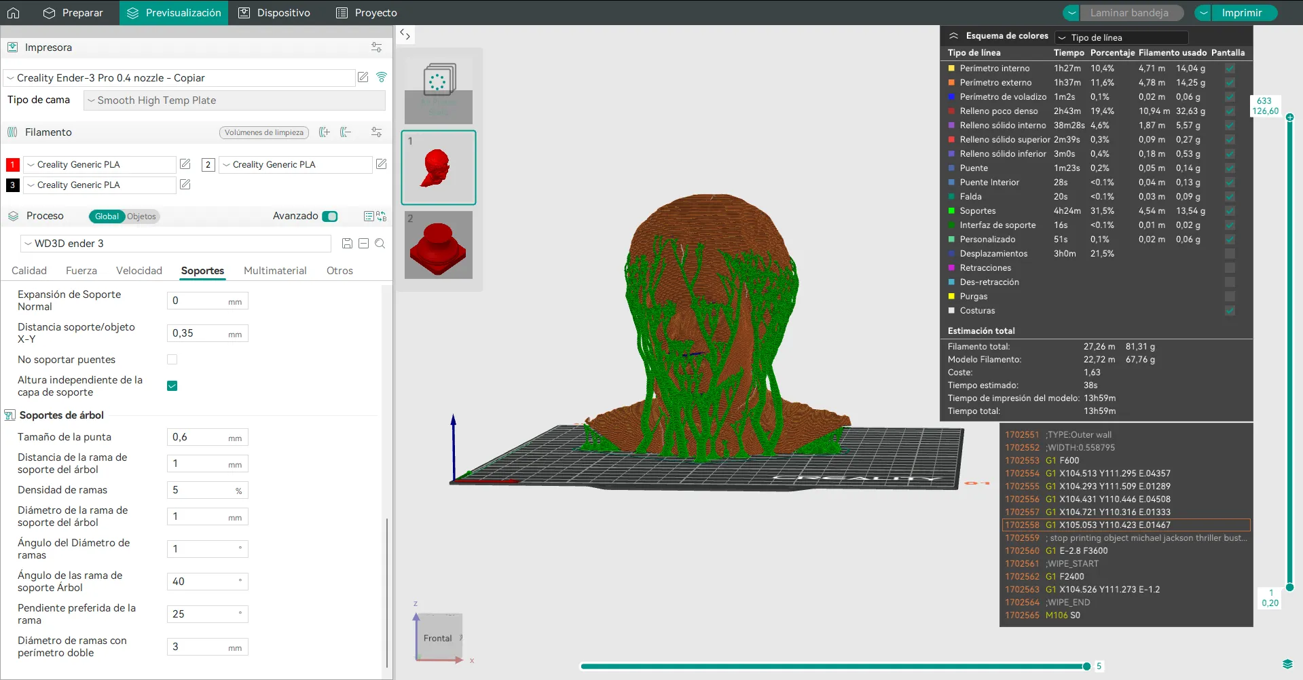Viewport: 1303px width, 680px height.
Task: Toggle visibility of Soportes lines
Action: [1230, 211]
